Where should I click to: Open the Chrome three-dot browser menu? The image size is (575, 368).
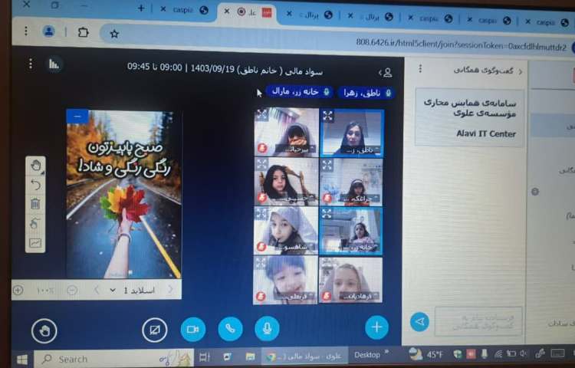[x=26, y=31]
